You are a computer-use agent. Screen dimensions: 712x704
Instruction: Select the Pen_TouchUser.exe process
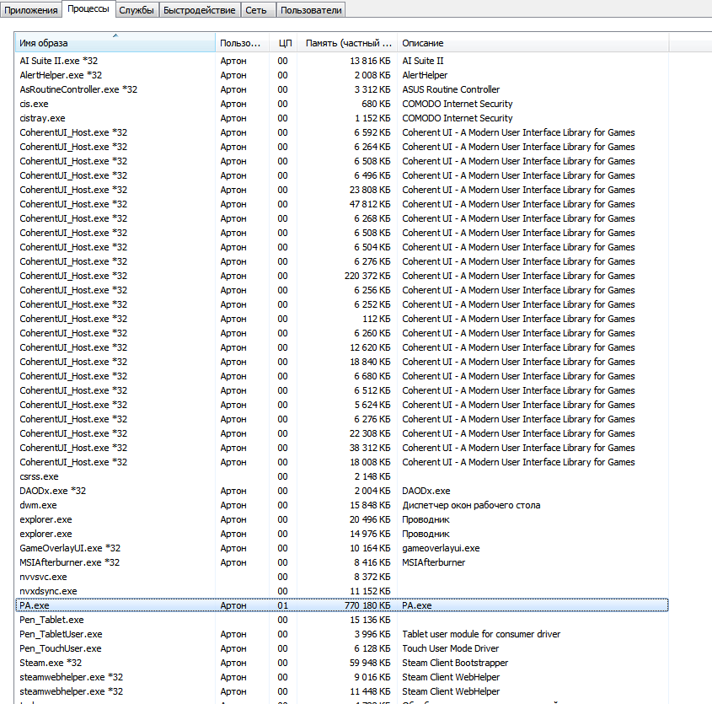60,648
